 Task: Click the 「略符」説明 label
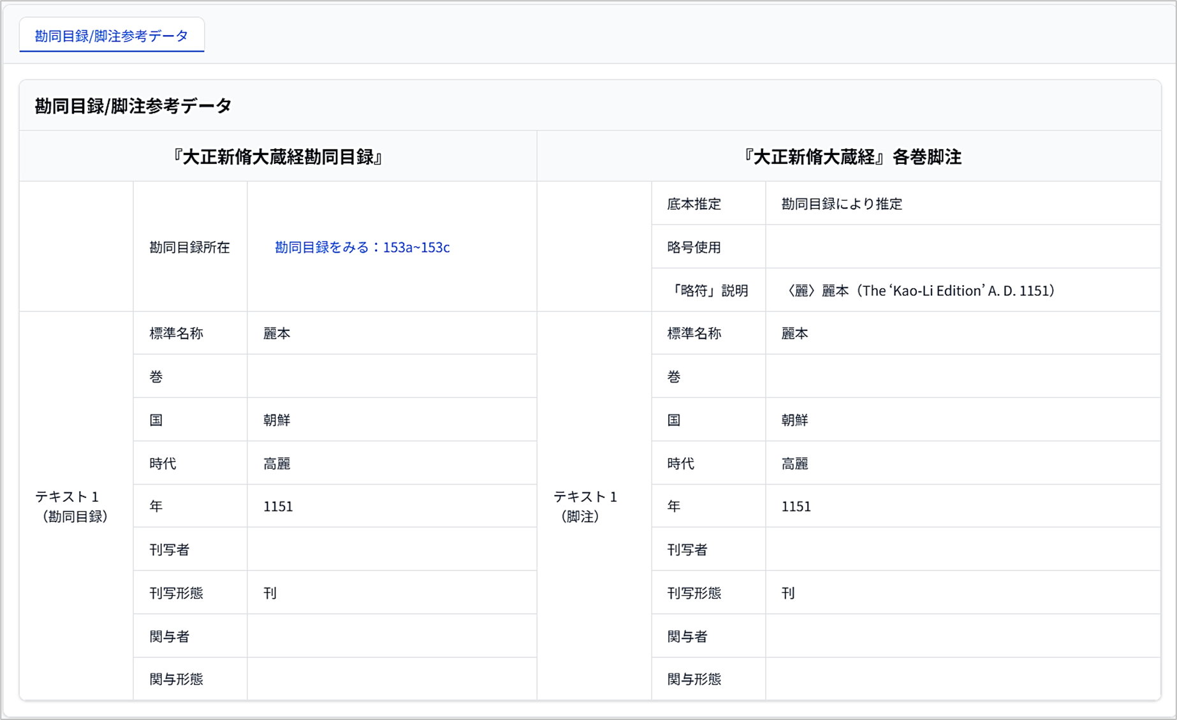[708, 291]
